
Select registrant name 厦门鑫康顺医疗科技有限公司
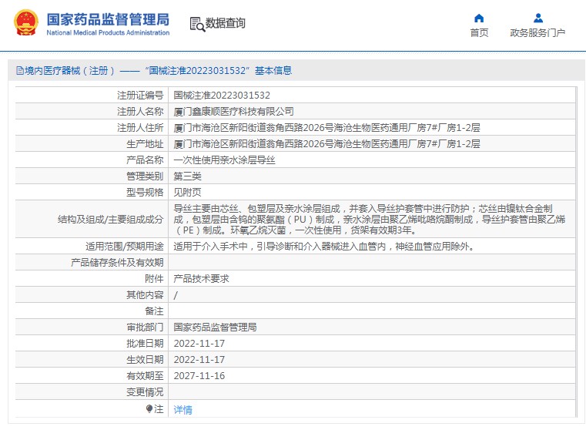point(233,112)
